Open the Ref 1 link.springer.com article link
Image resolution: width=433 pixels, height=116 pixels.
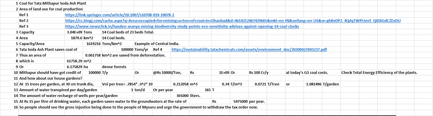(120, 15)
